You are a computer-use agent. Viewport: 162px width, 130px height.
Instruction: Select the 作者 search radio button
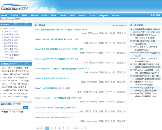tap(17, 111)
